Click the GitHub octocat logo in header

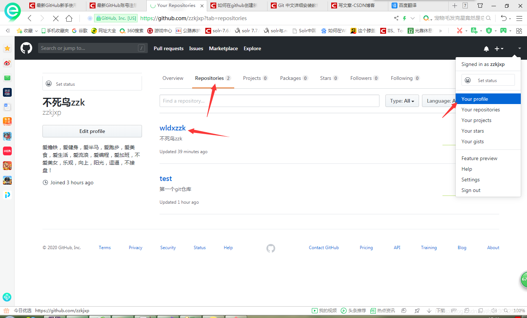coord(26,48)
